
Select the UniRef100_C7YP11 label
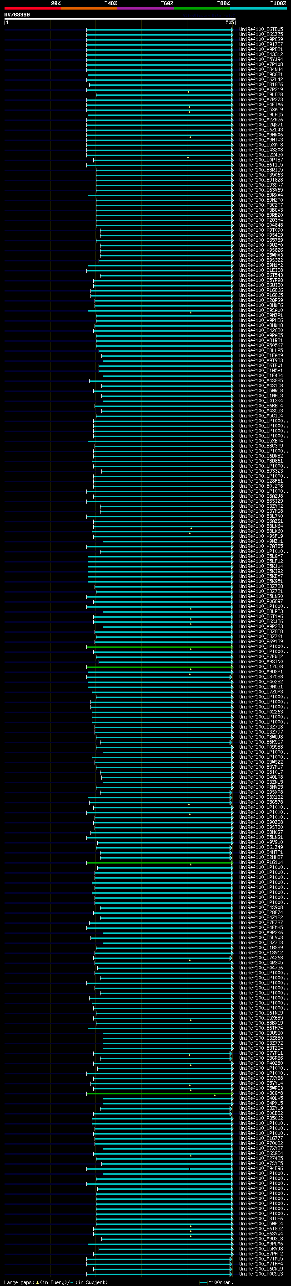(x=261, y=1053)
